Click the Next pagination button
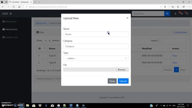 click(183, 70)
